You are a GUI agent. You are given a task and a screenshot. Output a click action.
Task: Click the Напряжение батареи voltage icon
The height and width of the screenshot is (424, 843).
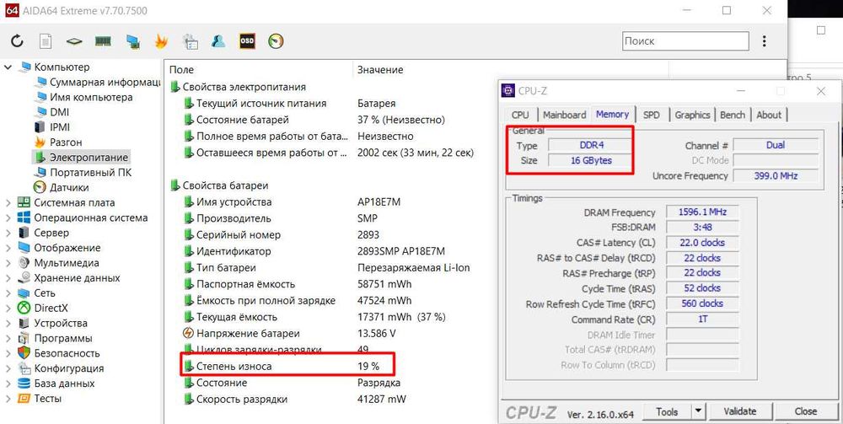coord(188,333)
